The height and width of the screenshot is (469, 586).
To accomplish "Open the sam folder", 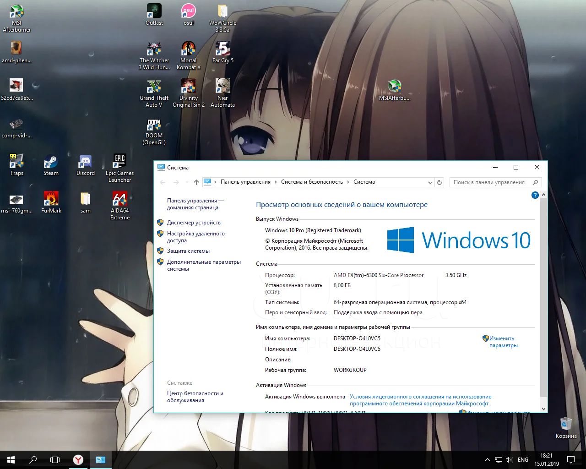I will tap(85, 202).
